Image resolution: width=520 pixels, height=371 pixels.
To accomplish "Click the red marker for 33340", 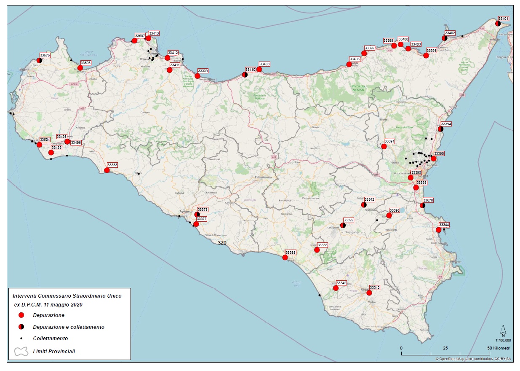I will click(369, 293).
